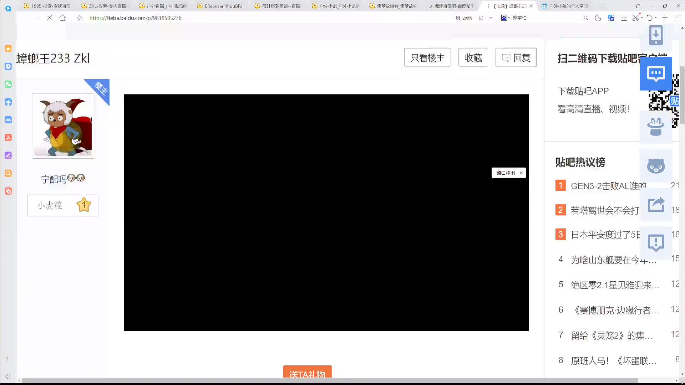Play the black video player area
The height and width of the screenshot is (385, 685).
click(x=326, y=212)
